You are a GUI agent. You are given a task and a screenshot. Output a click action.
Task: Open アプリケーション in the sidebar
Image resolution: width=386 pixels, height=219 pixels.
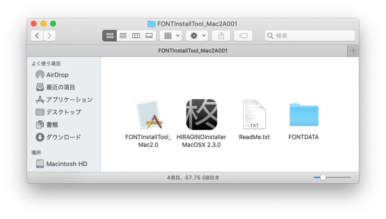click(x=69, y=100)
